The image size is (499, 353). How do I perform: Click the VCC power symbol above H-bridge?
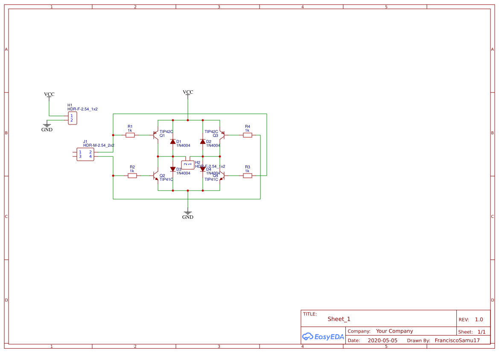click(188, 93)
